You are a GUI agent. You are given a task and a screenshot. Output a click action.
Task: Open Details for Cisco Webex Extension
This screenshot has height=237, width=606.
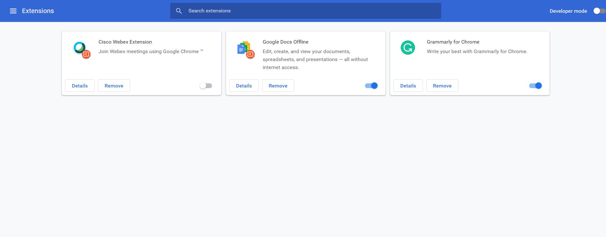coord(80,86)
